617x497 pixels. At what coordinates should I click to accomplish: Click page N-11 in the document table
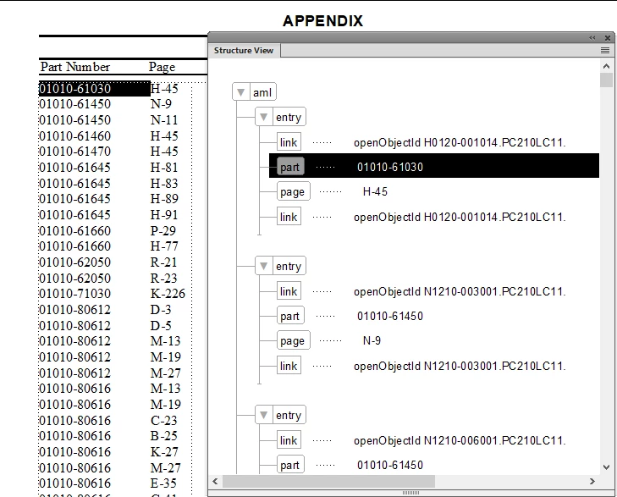(x=164, y=119)
